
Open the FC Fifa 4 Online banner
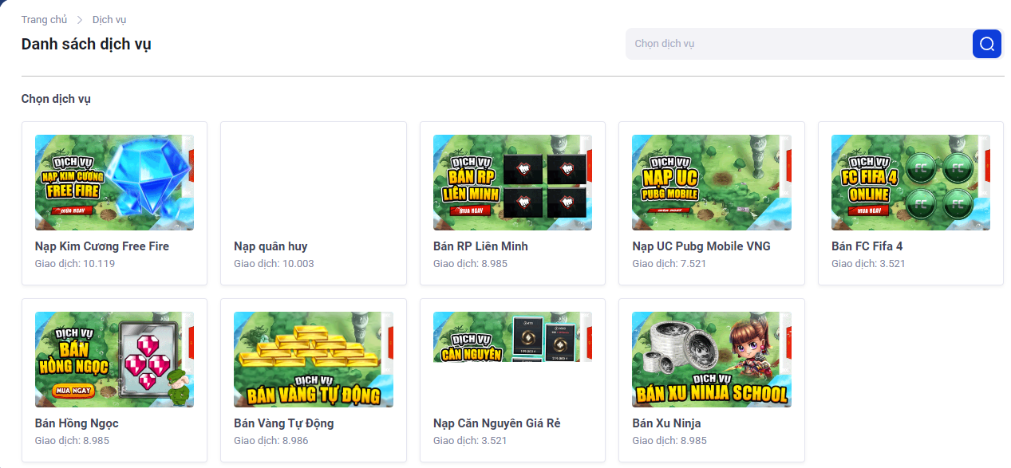(910, 183)
